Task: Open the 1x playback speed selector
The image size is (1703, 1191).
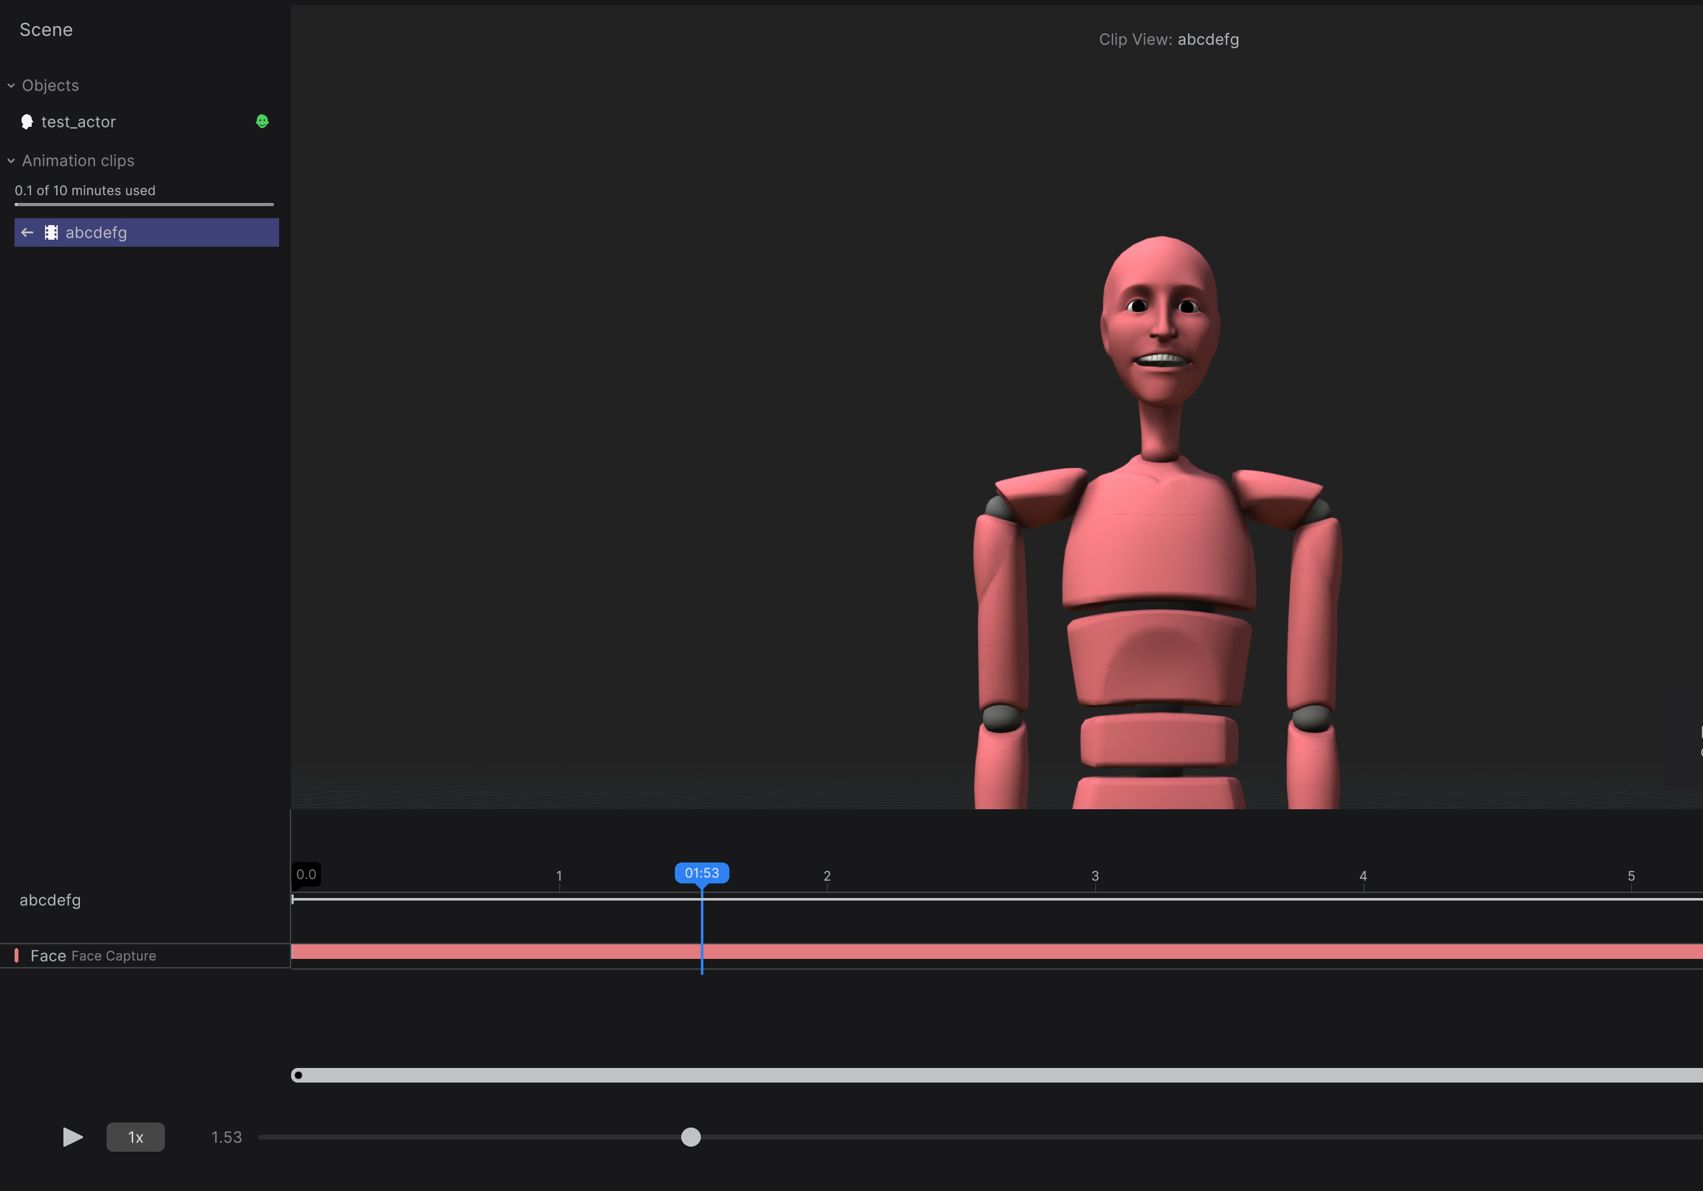Action: [x=135, y=1137]
